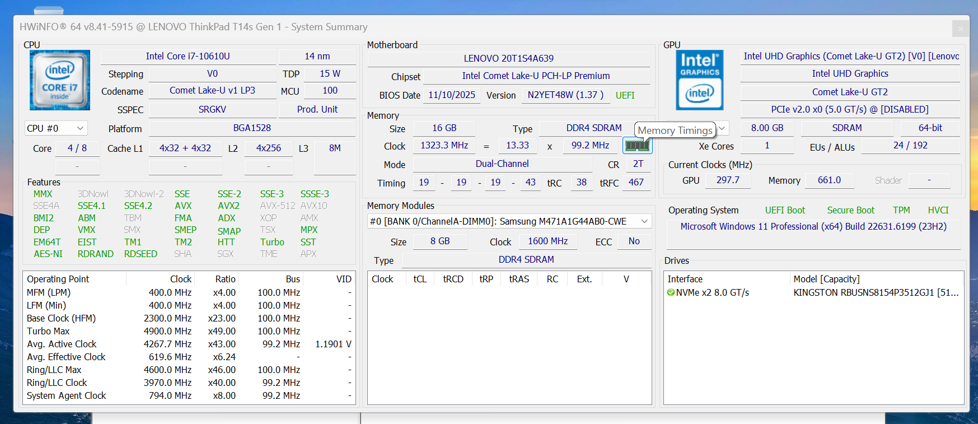Open the GPU selector dropdown arrow
This screenshot has height=424, width=978.
coord(722,128)
